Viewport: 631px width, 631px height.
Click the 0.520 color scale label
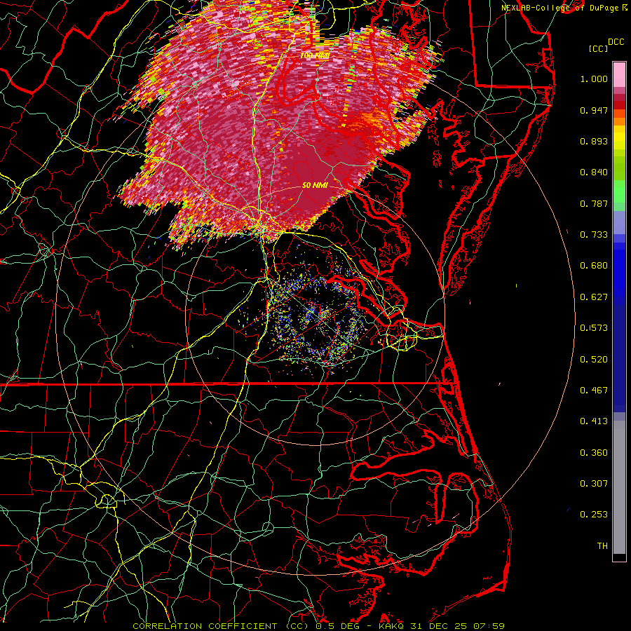point(594,360)
